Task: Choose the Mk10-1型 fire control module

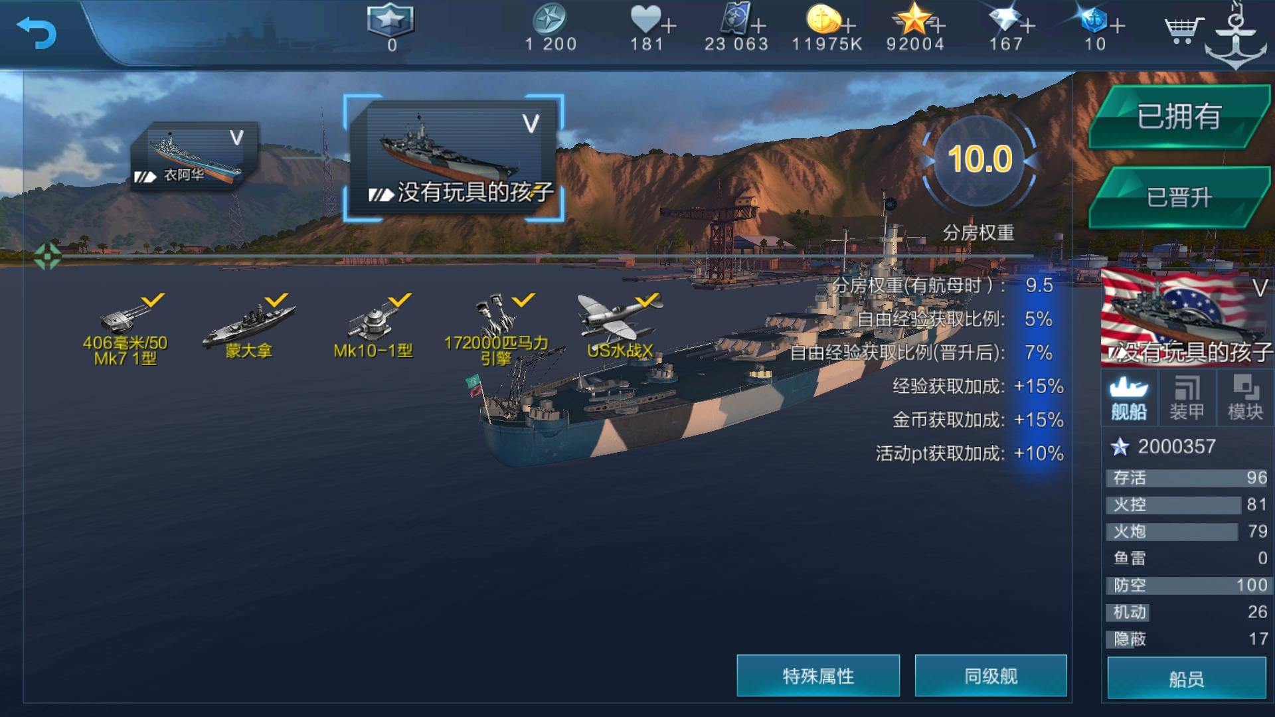Action: pos(373,326)
